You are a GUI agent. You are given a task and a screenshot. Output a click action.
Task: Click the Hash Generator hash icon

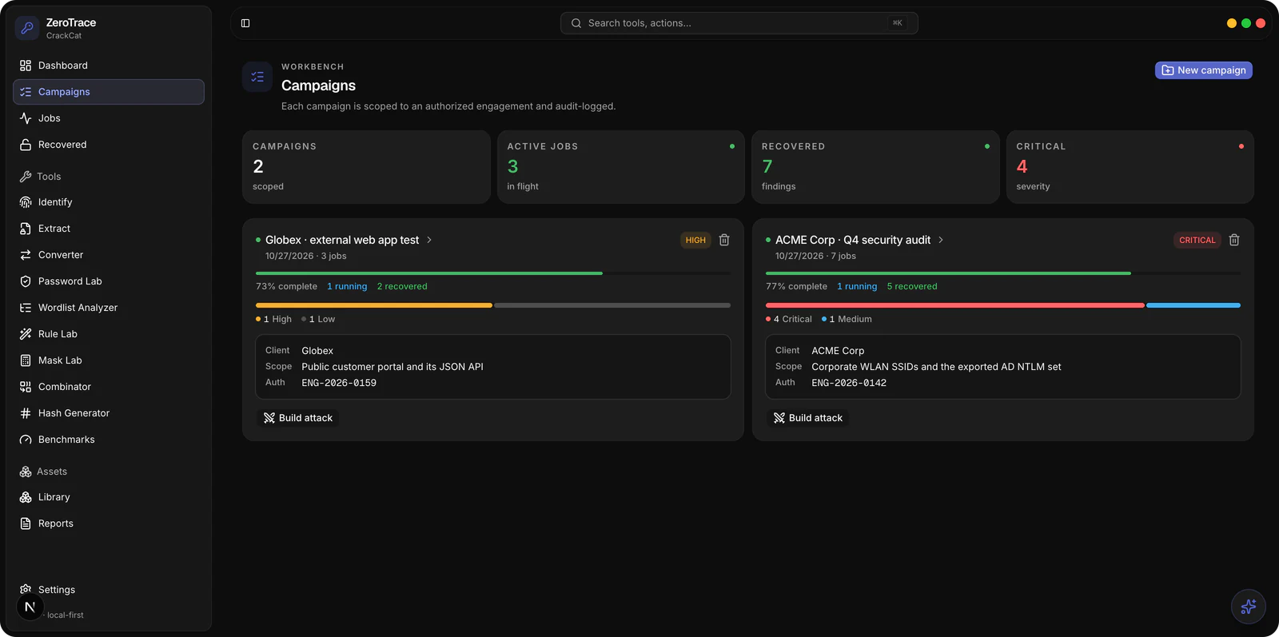click(x=26, y=413)
